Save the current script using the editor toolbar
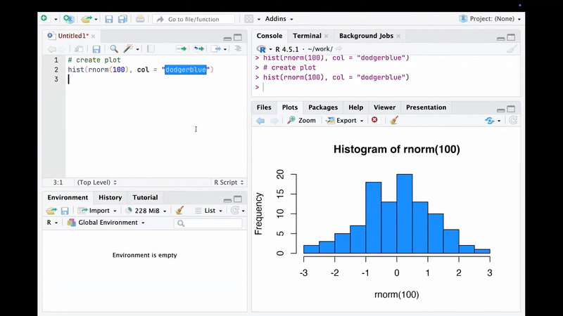This screenshot has width=563, height=316. (96, 49)
